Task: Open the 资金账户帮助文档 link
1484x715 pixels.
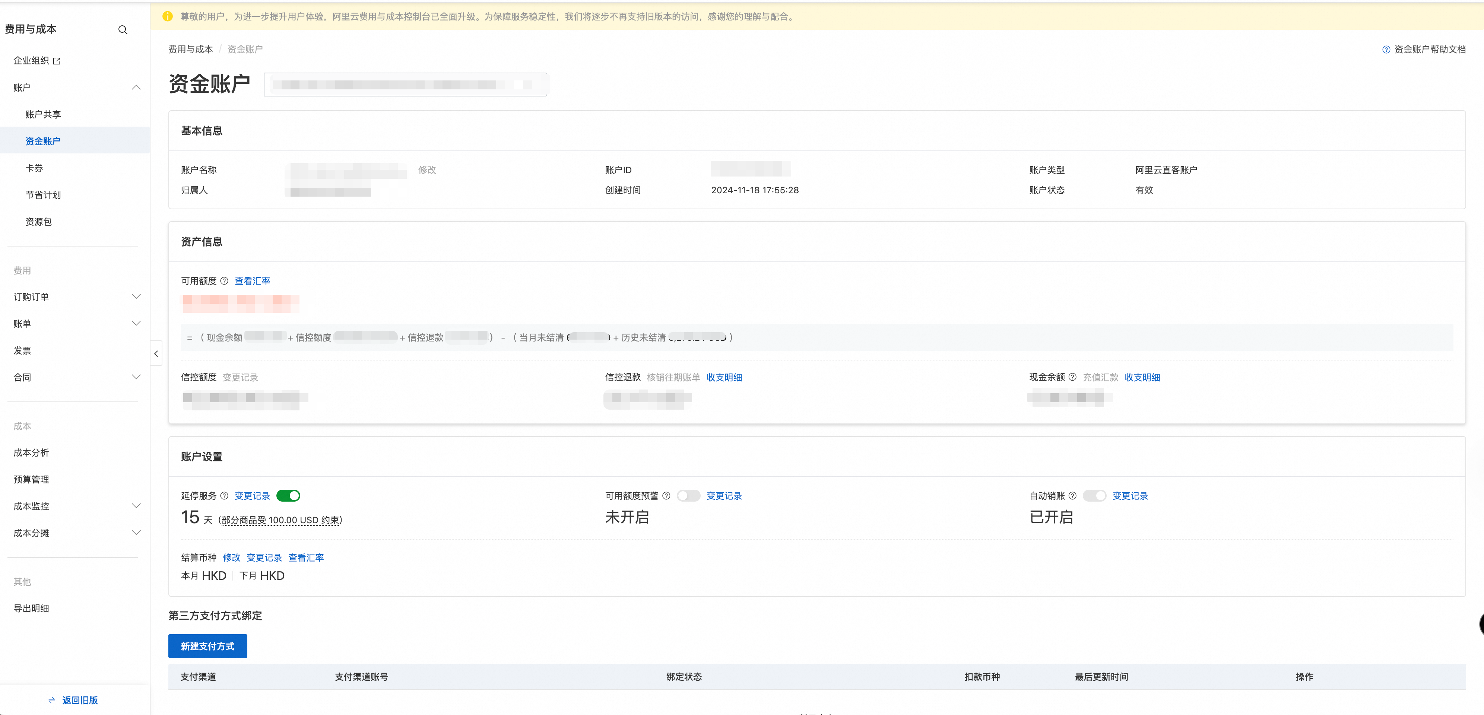Action: [x=1429, y=50]
